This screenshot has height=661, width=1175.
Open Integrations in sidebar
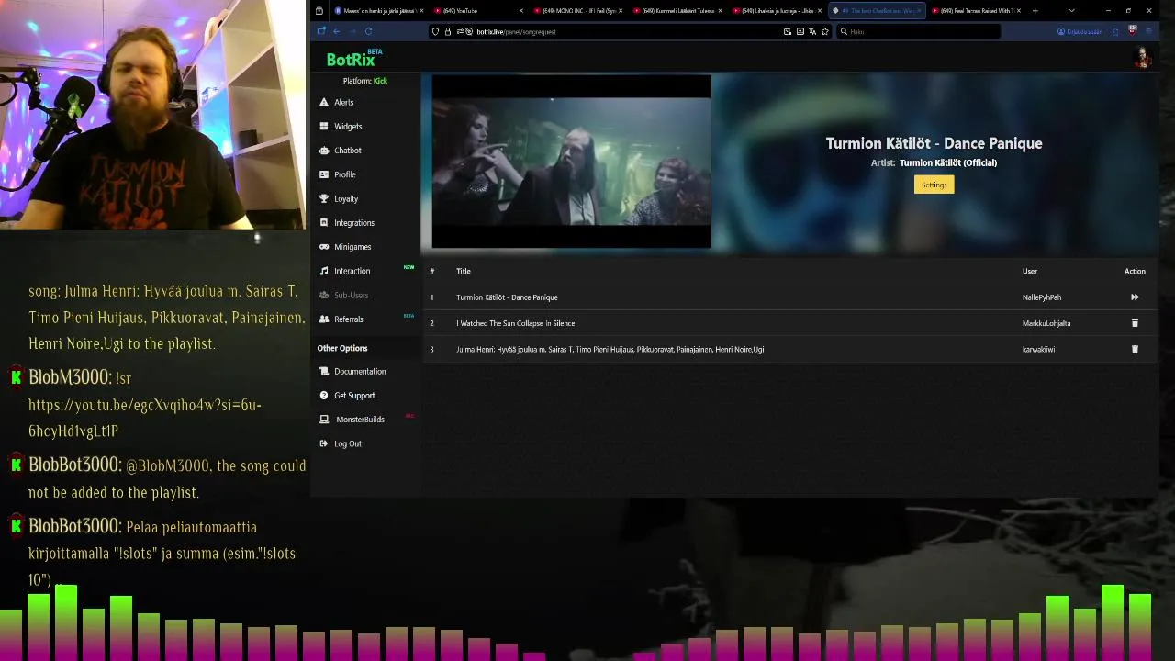353,222
